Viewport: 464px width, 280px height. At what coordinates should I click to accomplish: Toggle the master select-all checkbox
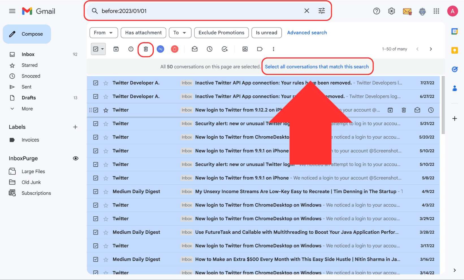tap(96, 49)
